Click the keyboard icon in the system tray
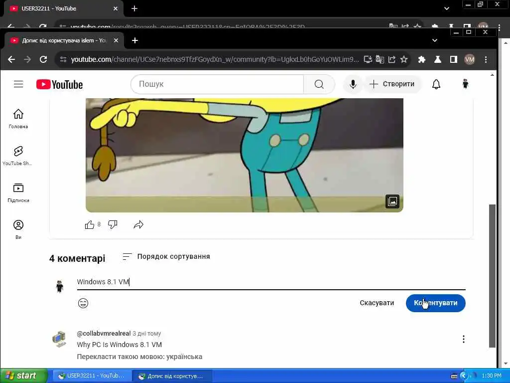Viewport: 510px width, 383px height. tap(454, 376)
